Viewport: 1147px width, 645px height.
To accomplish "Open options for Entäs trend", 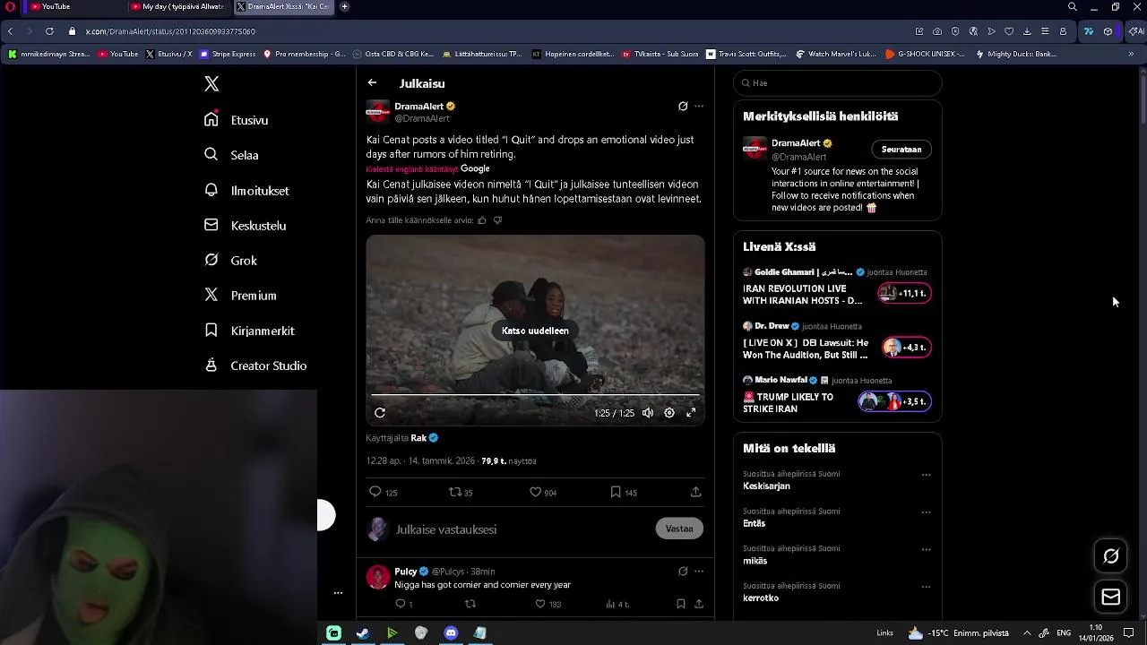I will [927, 512].
